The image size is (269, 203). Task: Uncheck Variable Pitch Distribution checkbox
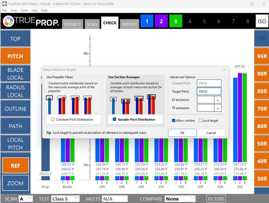(114, 119)
